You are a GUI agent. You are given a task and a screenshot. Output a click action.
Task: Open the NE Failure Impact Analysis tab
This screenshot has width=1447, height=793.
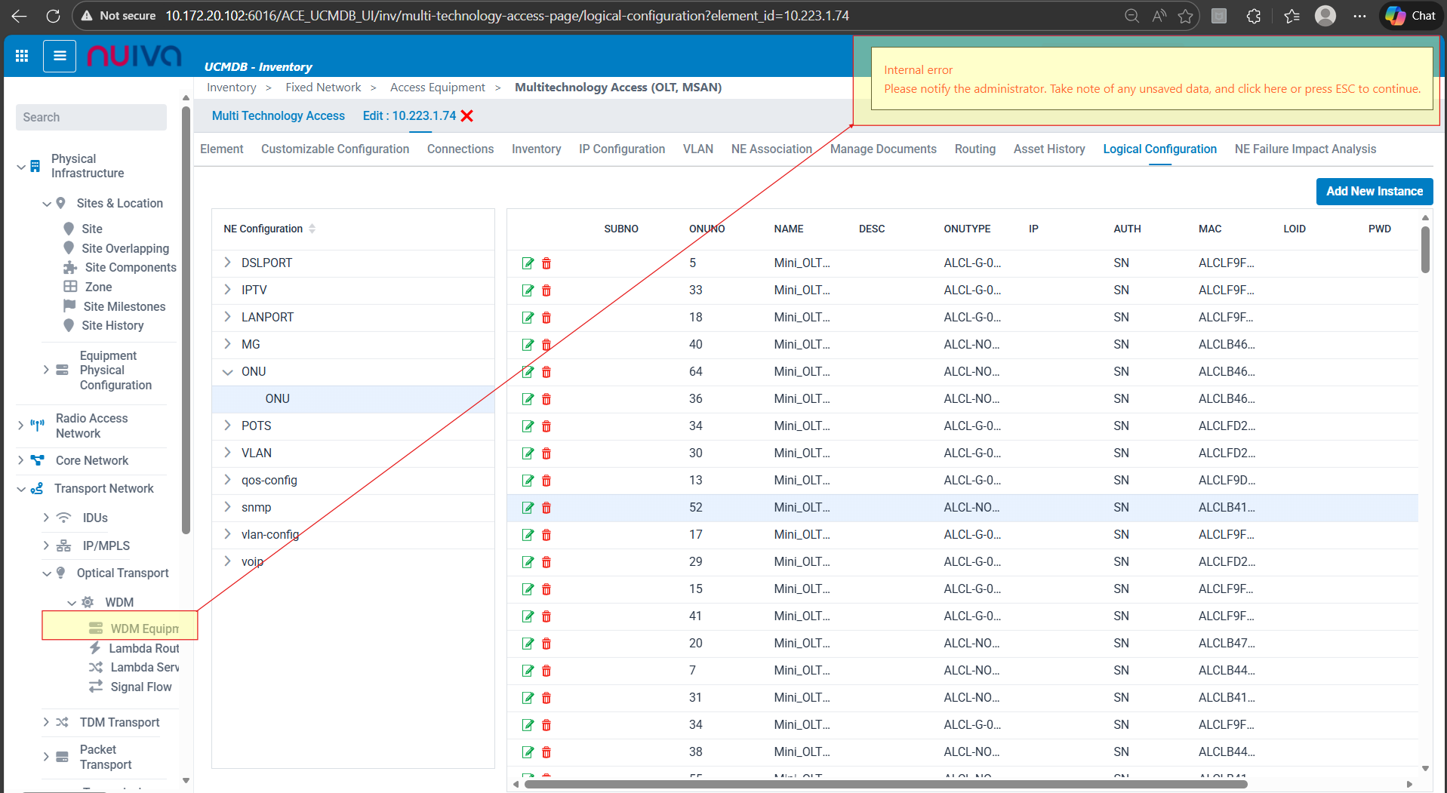(x=1304, y=149)
